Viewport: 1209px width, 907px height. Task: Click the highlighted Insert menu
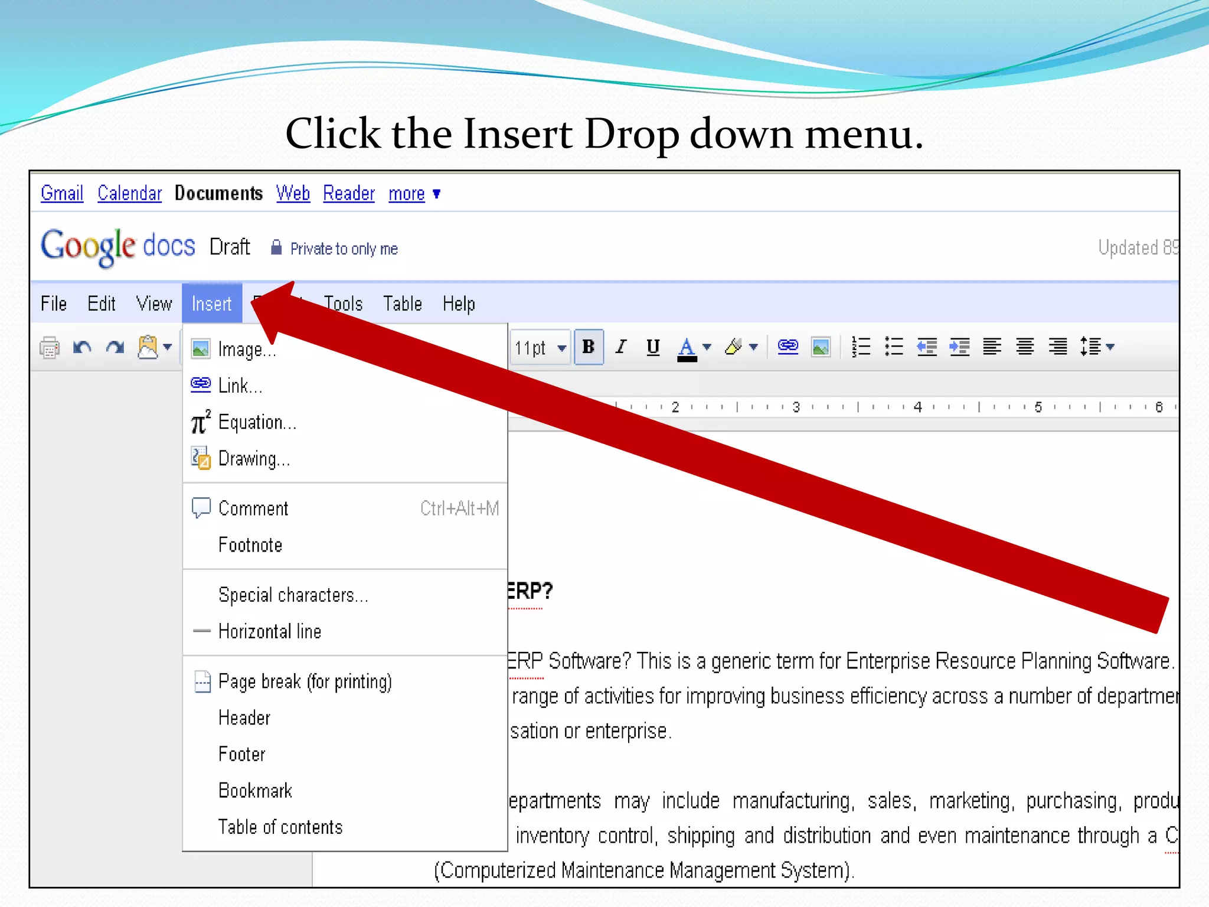point(212,304)
